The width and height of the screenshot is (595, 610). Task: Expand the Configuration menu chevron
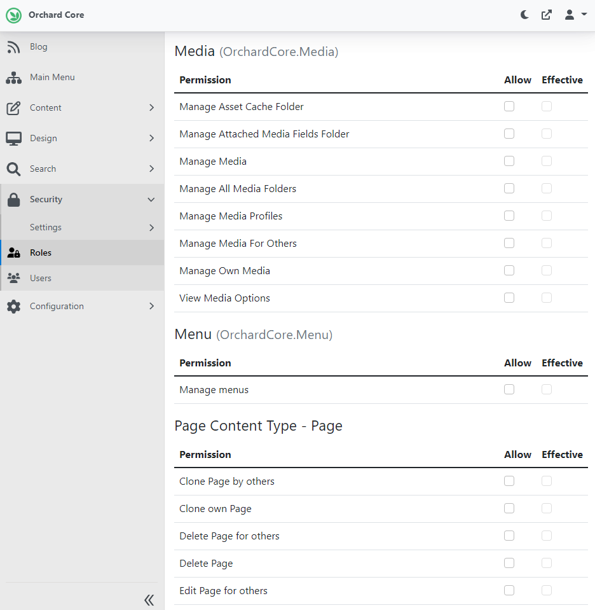pyautogui.click(x=152, y=306)
